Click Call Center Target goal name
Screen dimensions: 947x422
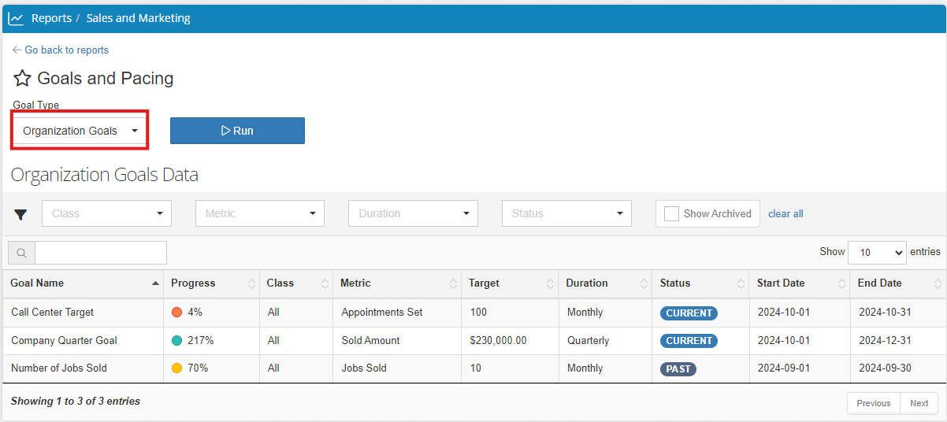(x=52, y=313)
